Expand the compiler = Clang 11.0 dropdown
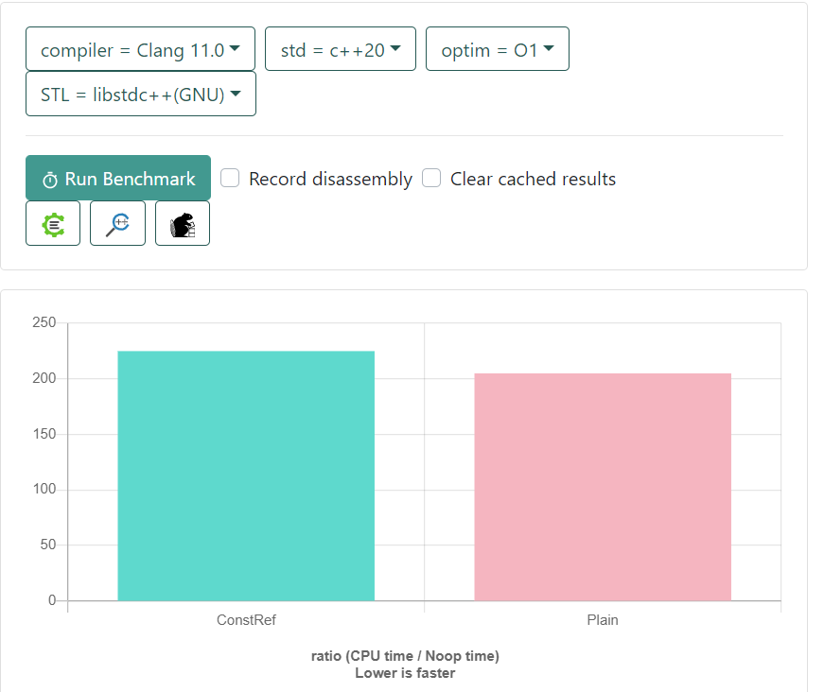Screen dimensions: 824x692 140,49
